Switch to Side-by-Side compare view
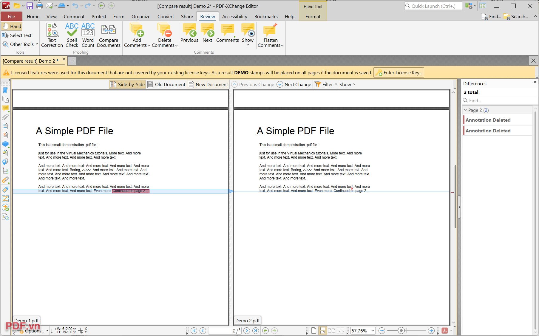The height and width of the screenshot is (336, 539). [127, 84]
